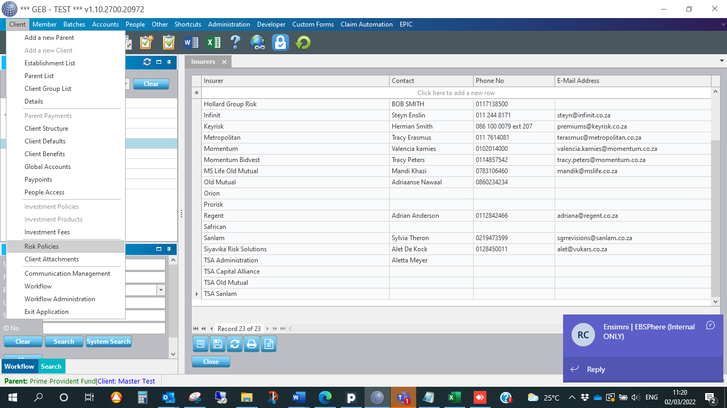Screen dimensions: 727x408
Task: Click the document report button below the grid
Action: coord(269,344)
